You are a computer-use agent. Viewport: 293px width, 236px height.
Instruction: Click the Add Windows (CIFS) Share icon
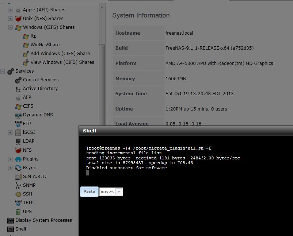26,54
